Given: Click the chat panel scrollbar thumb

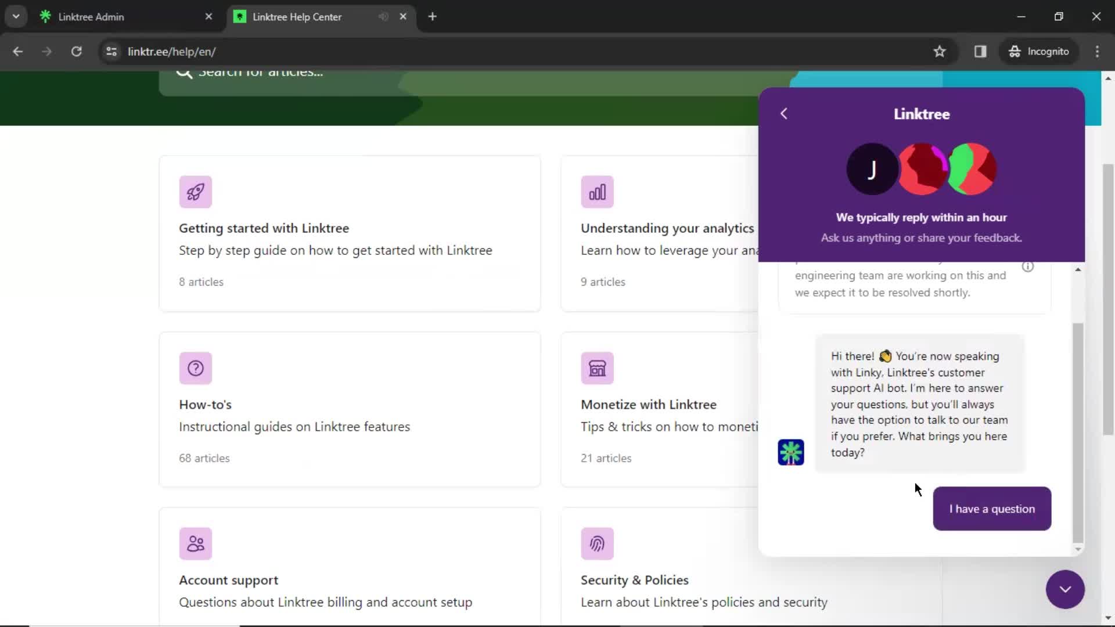Looking at the screenshot, I should coord(1078,433).
